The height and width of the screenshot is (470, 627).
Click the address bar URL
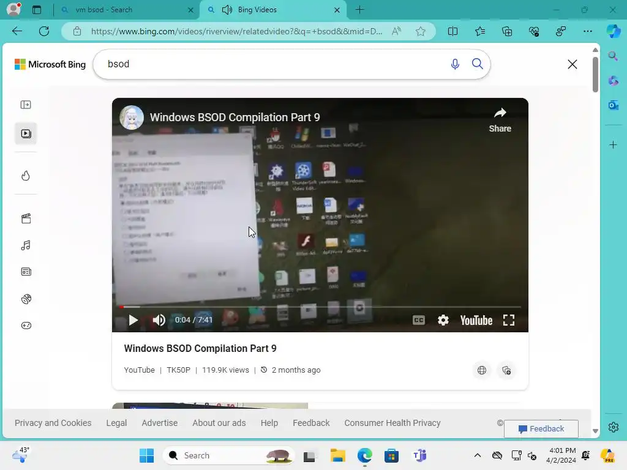[x=236, y=31]
